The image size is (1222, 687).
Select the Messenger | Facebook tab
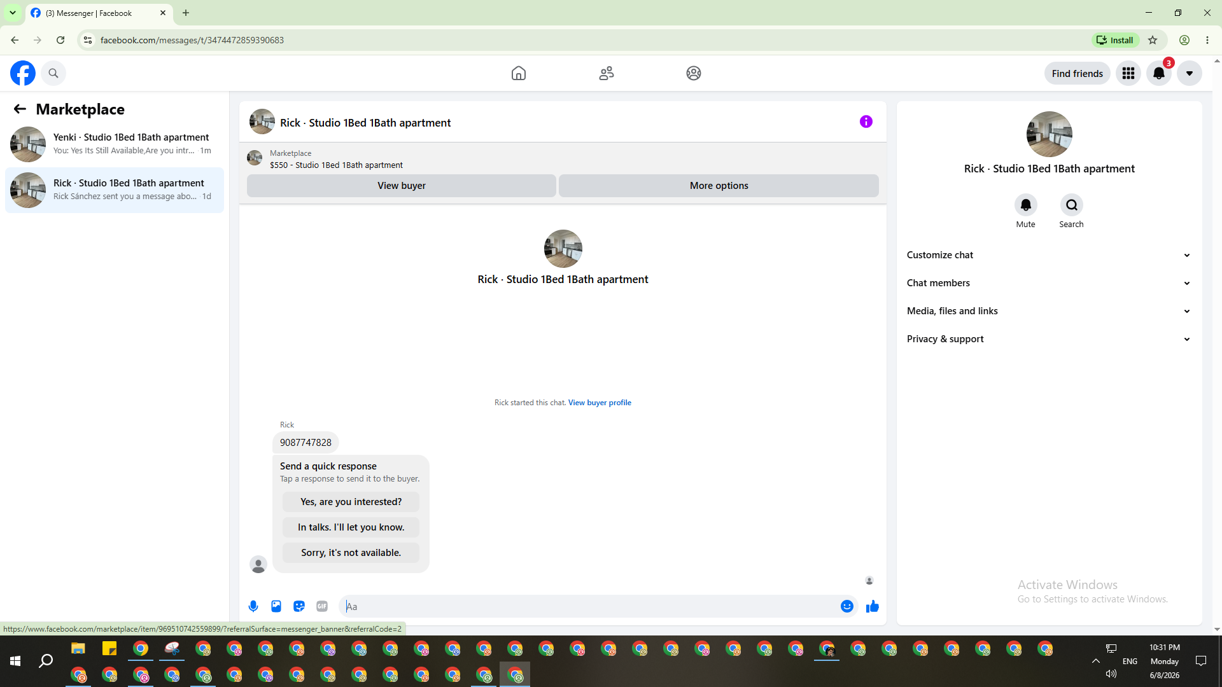click(99, 13)
